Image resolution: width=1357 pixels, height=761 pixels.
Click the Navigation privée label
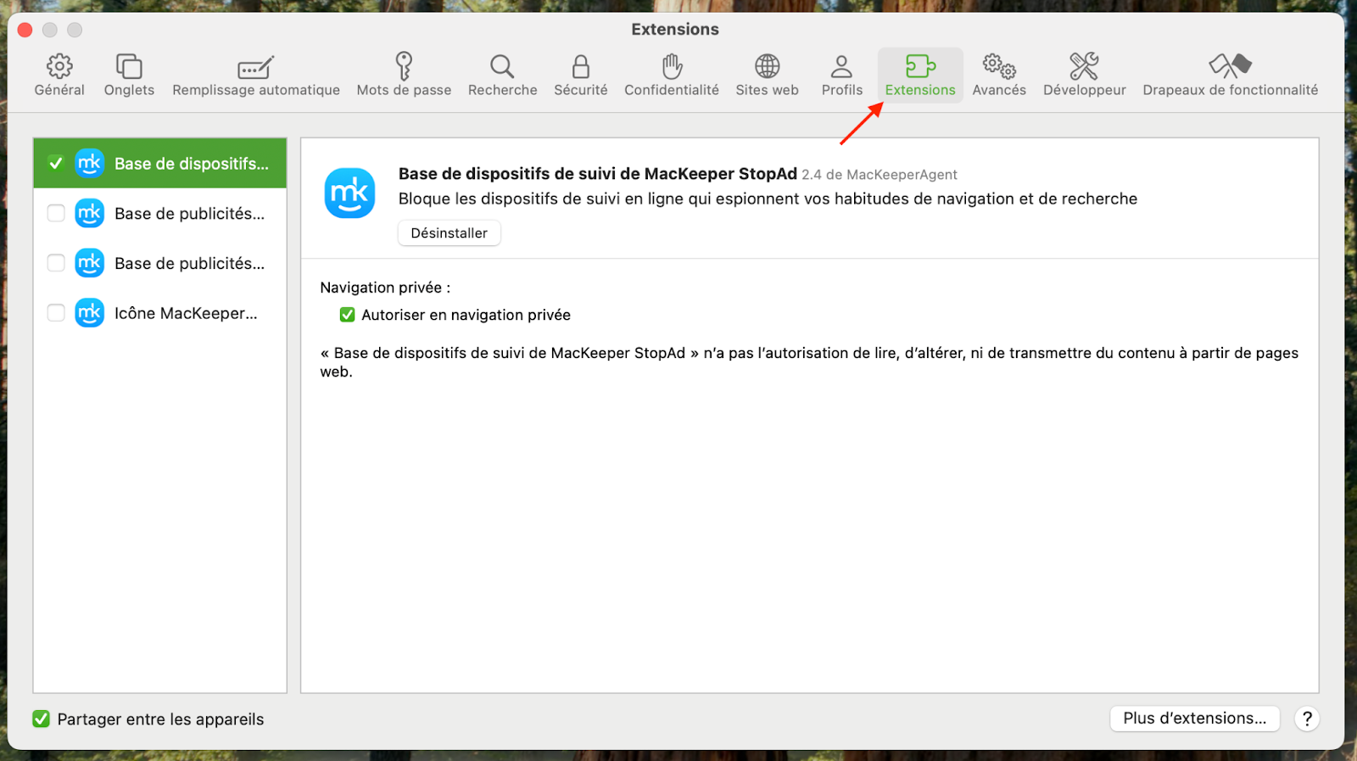(x=385, y=288)
